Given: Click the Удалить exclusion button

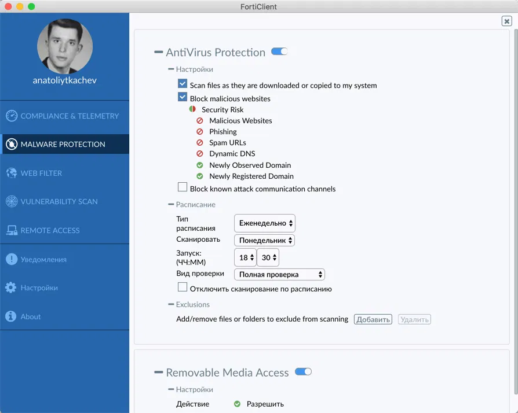Looking at the screenshot, I should [414, 319].
